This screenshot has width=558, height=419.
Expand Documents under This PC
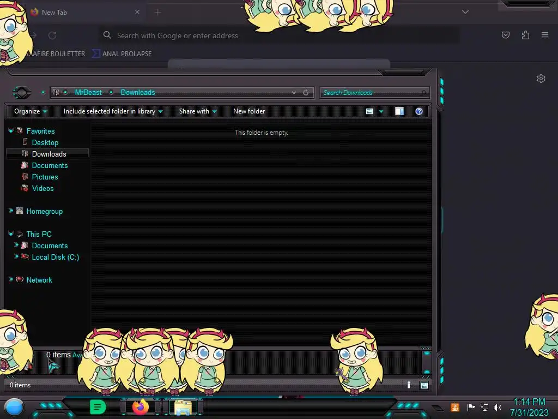pos(16,245)
